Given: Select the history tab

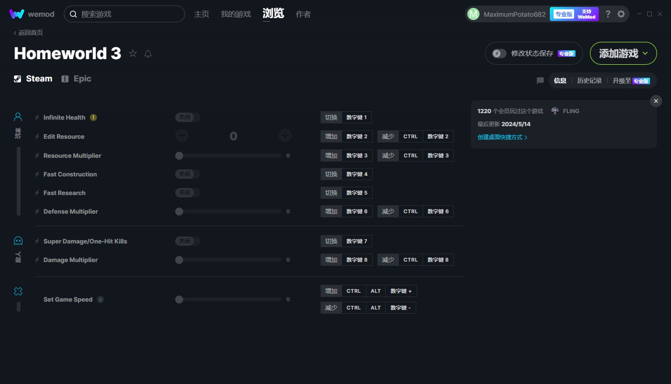Looking at the screenshot, I should [589, 81].
